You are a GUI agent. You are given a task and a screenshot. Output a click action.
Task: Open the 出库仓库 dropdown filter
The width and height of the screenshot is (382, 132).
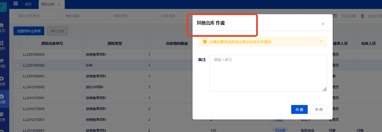point(179,16)
